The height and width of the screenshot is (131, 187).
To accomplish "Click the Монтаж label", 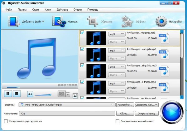I will [73, 22].
